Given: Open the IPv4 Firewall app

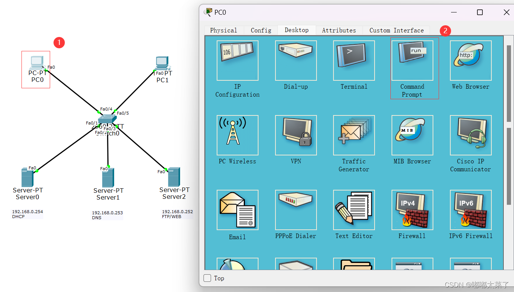Looking at the screenshot, I should coord(412,210).
